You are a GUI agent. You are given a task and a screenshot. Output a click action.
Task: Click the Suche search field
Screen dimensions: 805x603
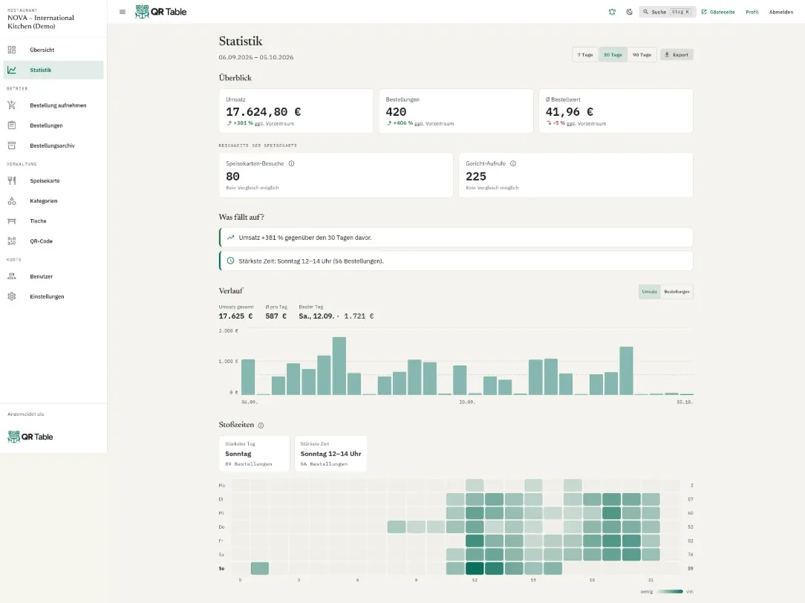click(668, 12)
